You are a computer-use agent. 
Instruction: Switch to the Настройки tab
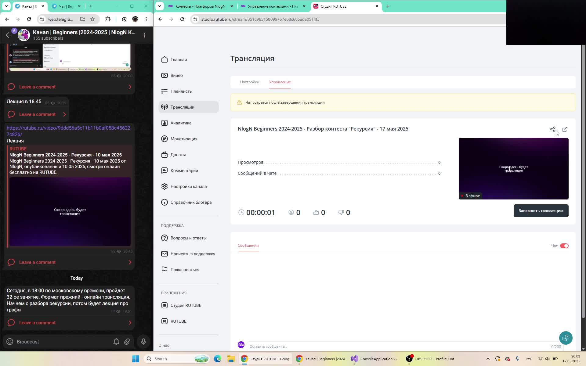(250, 82)
